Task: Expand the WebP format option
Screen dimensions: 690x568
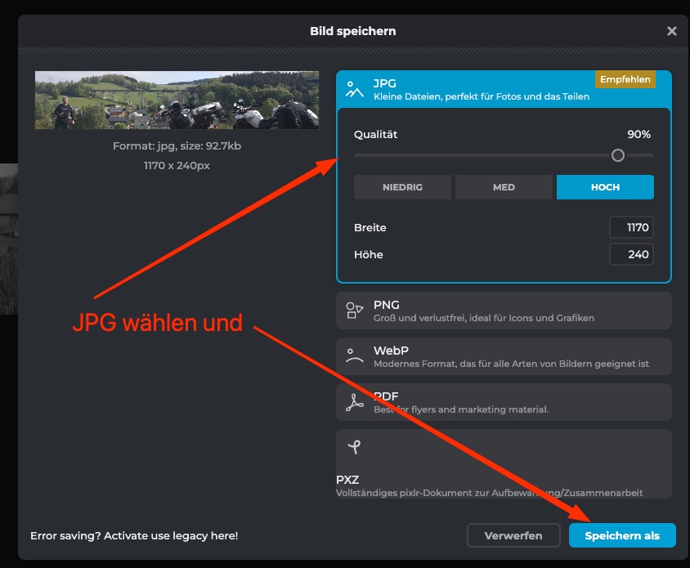Action: pyautogui.click(x=504, y=356)
